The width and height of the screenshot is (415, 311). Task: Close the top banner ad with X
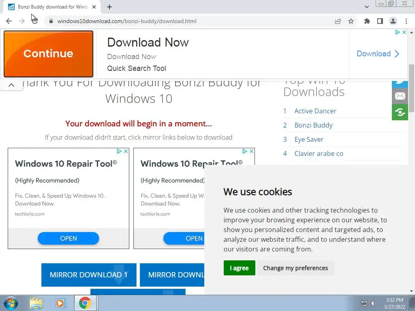404,32
